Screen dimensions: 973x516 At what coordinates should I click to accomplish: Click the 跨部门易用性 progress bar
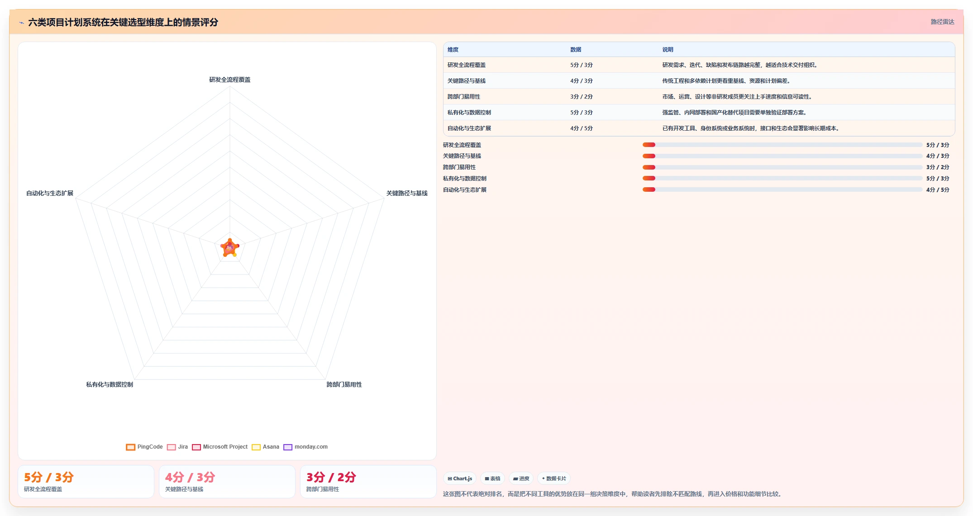(x=782, y=167)
